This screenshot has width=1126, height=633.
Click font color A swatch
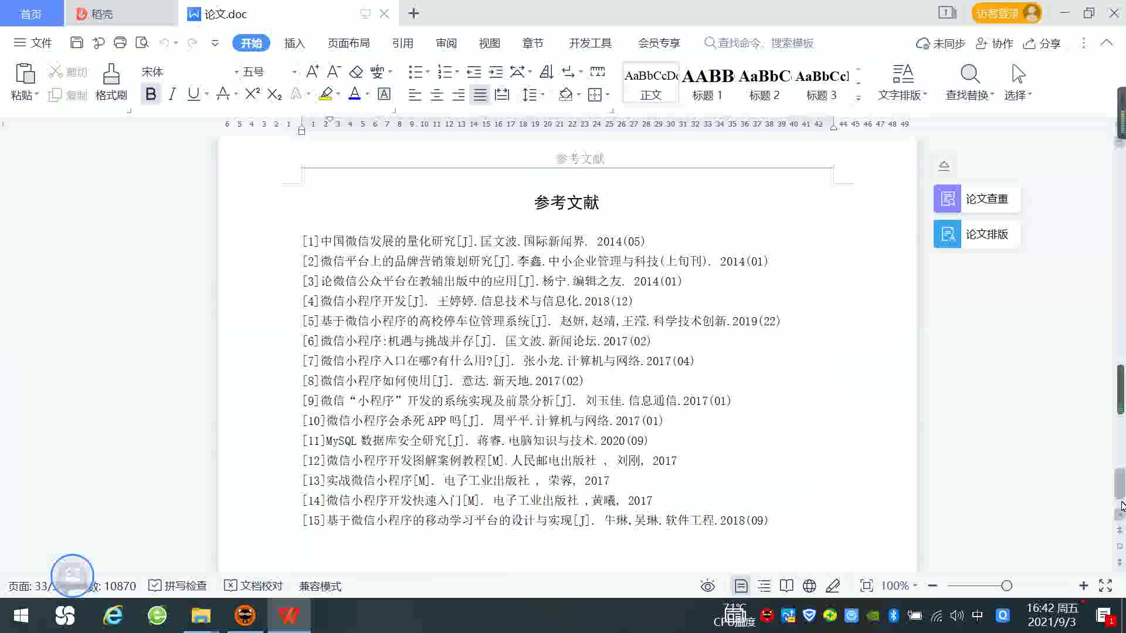(354, 94)
